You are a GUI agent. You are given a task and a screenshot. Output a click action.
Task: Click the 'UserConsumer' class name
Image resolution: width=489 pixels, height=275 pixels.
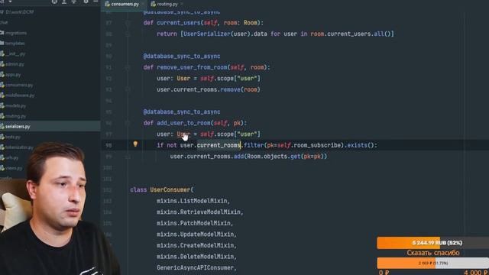click(x=170, y=189)
